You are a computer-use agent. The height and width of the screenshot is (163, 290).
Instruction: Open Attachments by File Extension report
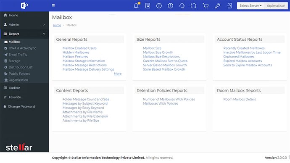coord(85,116)
